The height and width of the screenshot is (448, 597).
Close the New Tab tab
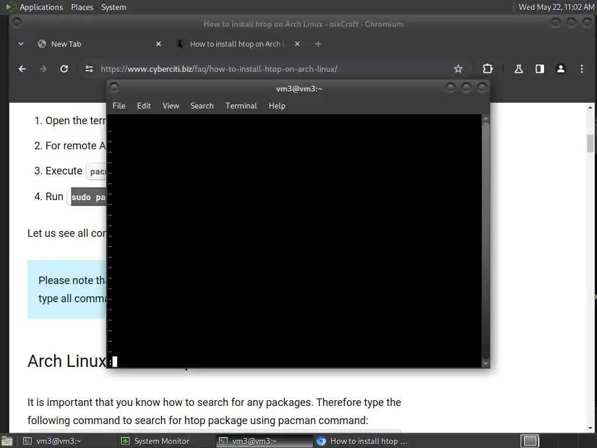point(159,44)
